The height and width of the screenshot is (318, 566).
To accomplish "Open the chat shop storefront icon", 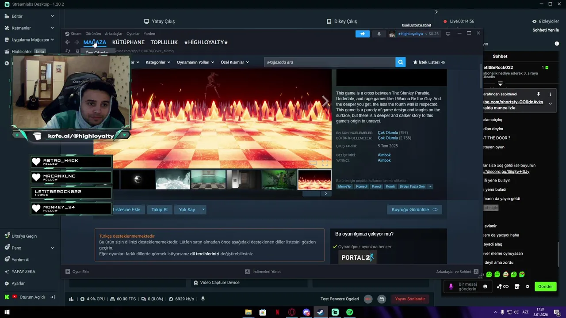I will [x=516, y=287].
